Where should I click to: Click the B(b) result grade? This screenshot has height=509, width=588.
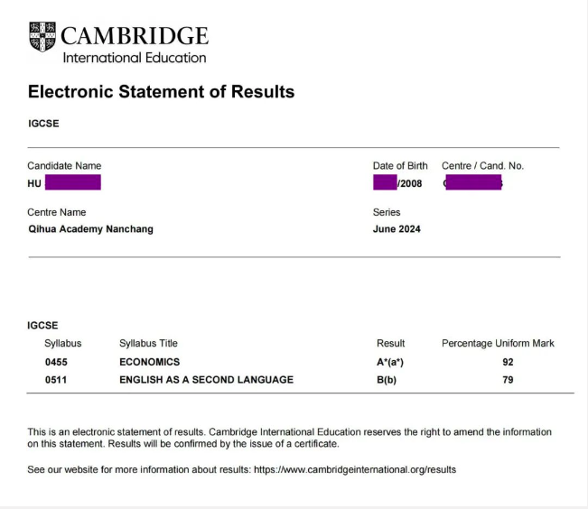coord(387,380)
